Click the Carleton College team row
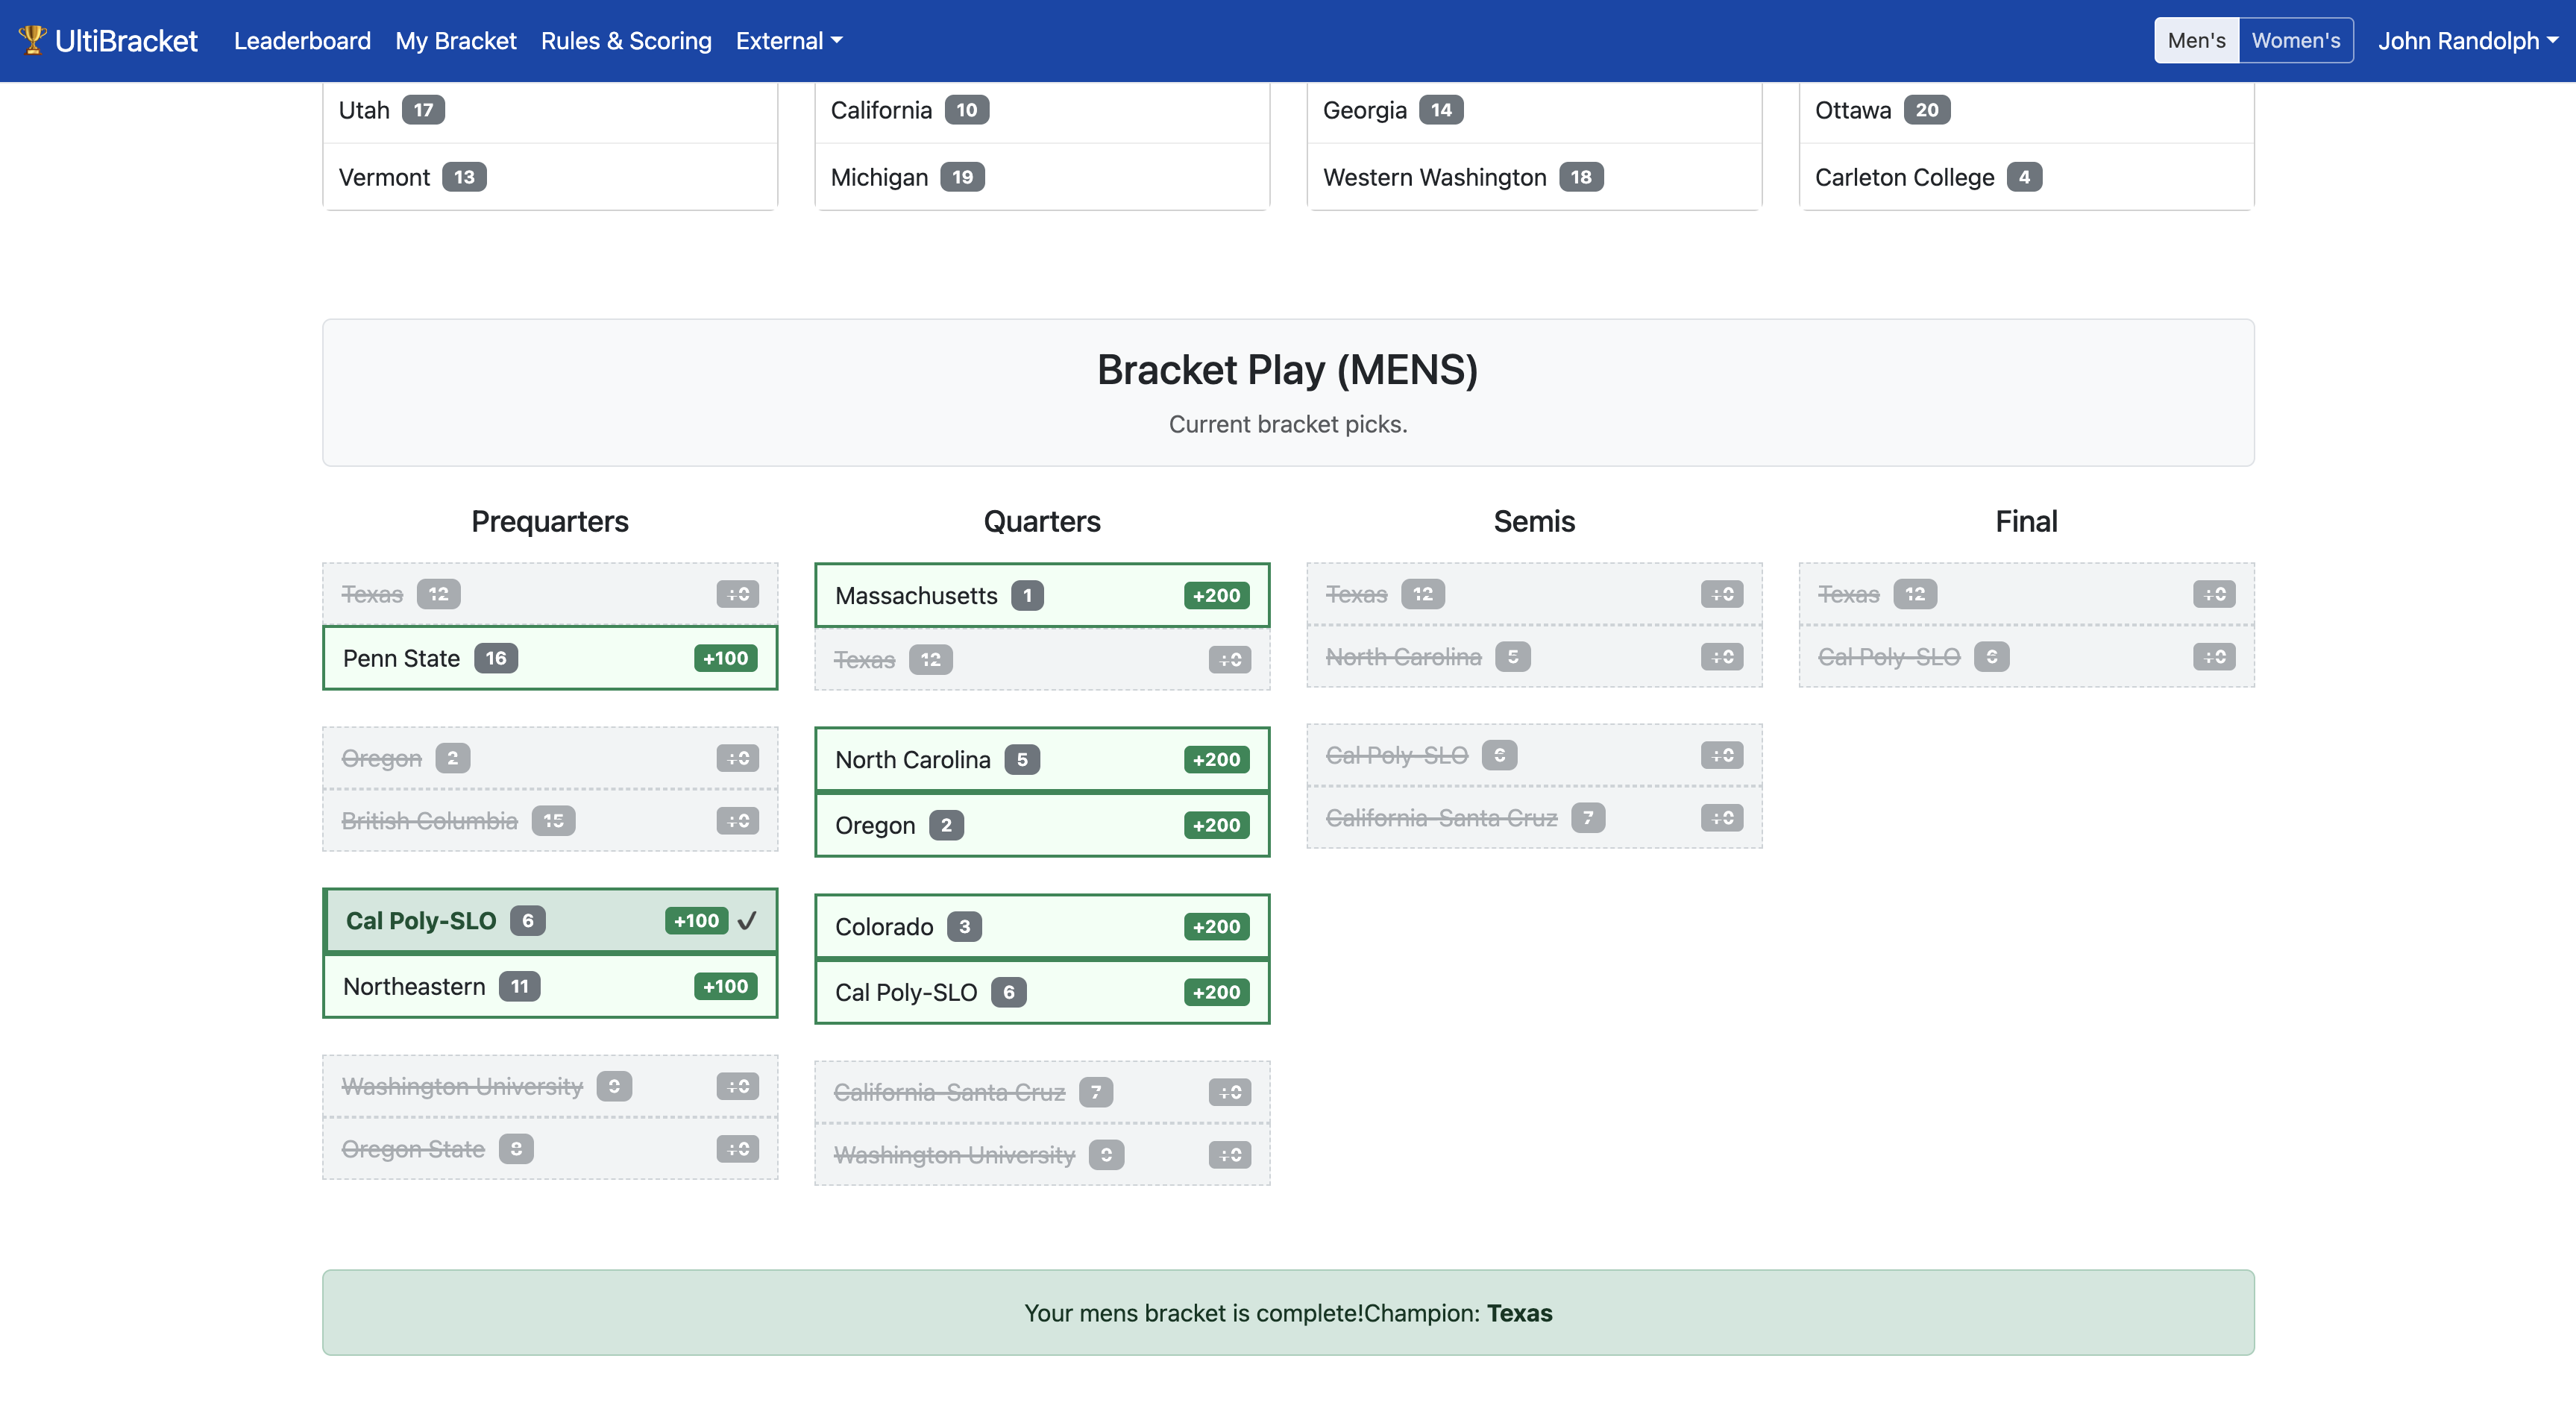Image resolution: width=2576 pixels, height=1417 pixels. click(2026, 177)
